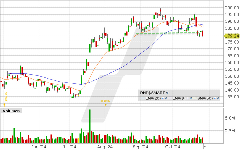Enable the EMA(9) visibility checkbox
Screen dimensions: 240x150
pyautogui.click(x=188, y=98)
